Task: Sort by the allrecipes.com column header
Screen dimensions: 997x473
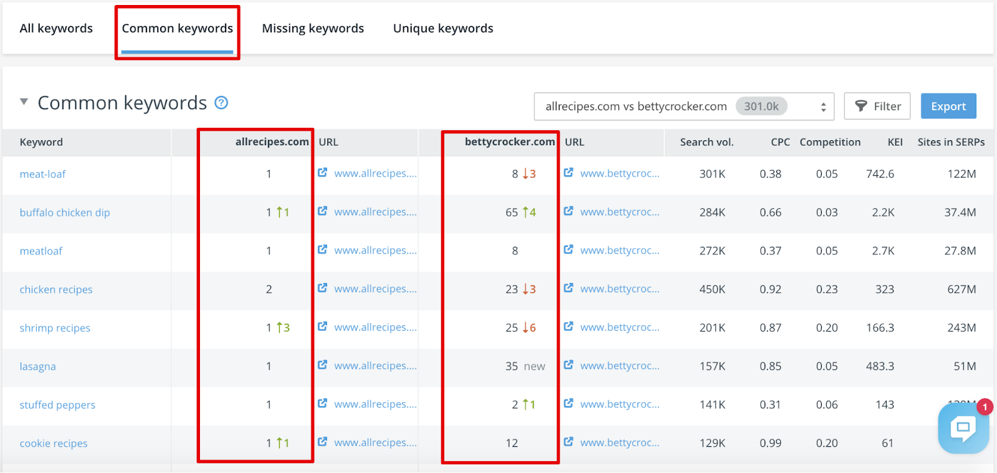Action: (x=272, y=142)
